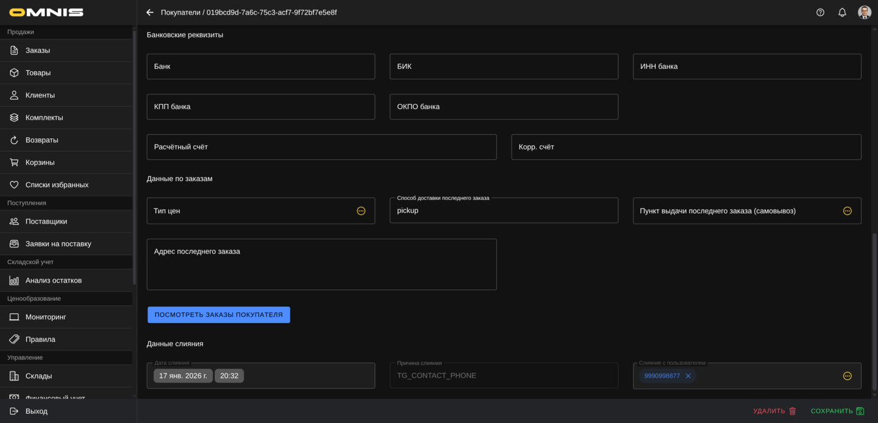This screenshot has width=878, height=423.
Task: Open Товары section in sidebar
Action: pos(38,73)
